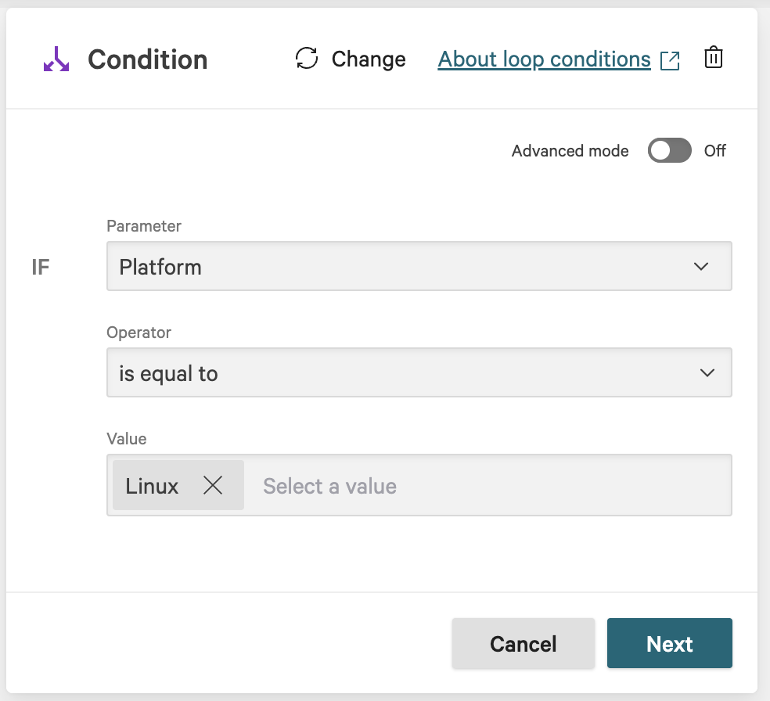This screenshot has width=770, height=701.
Task: Expand the Operator dropdown showing is equal to
Action: coord(419,373)
